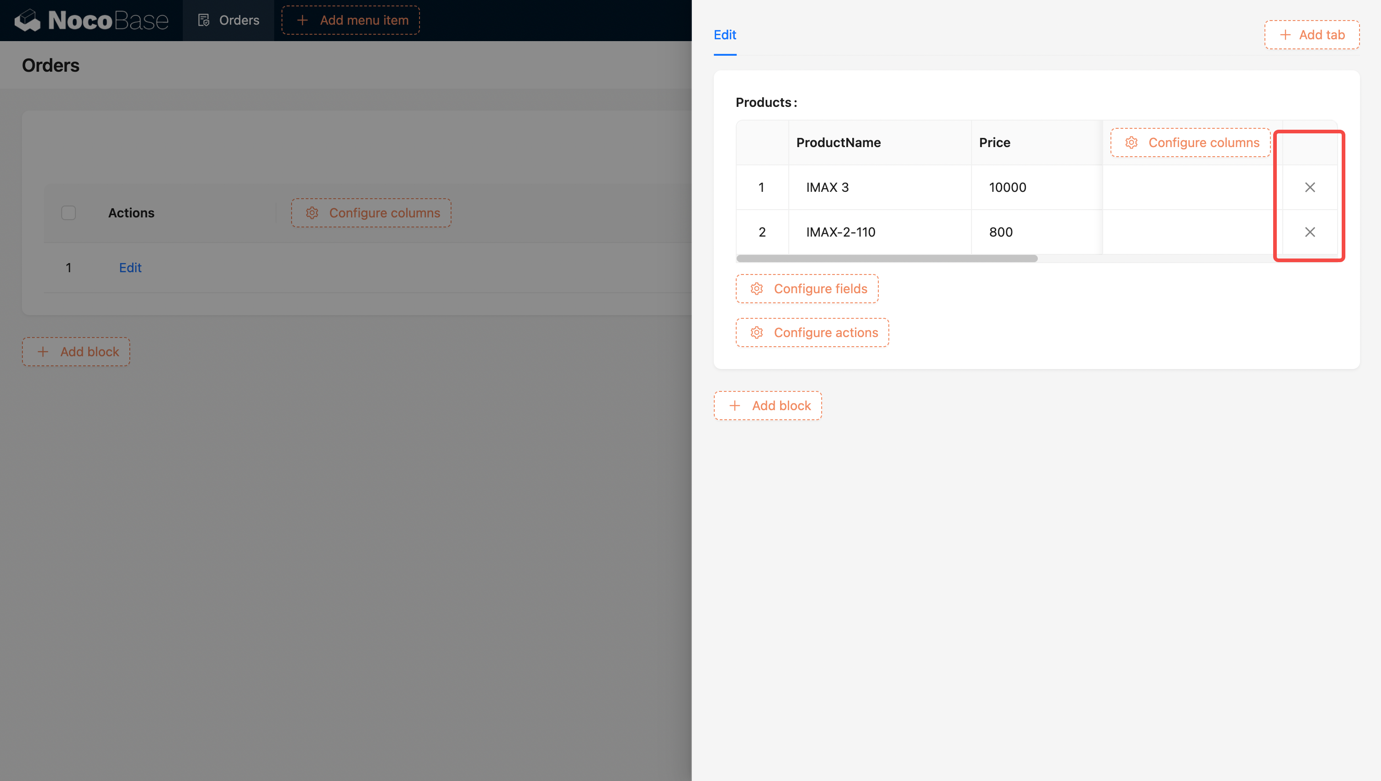The image size is (1381, 781).
Task: Remove the IMAX-2-110 product row
Action: point(1310,232)
